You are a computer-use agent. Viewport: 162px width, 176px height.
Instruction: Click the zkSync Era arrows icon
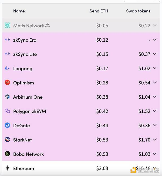click(x=7, y=40)
